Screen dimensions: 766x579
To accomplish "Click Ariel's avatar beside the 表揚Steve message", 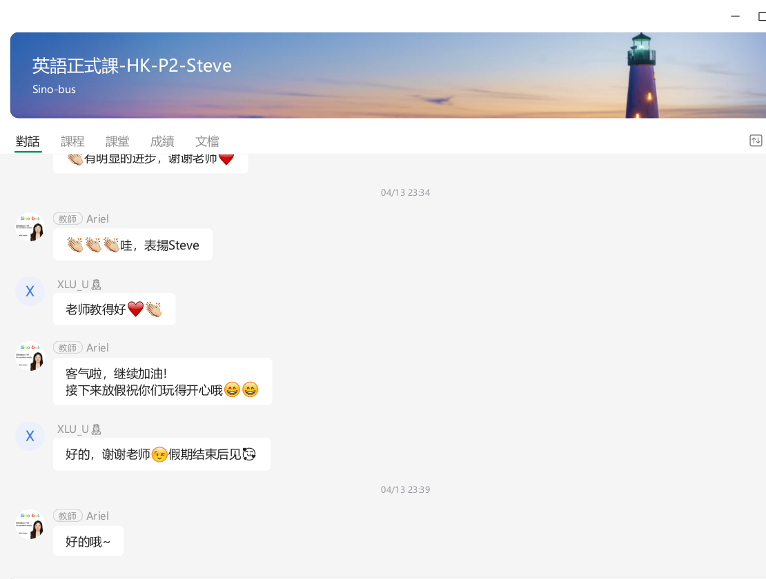I will coord(30,227).
